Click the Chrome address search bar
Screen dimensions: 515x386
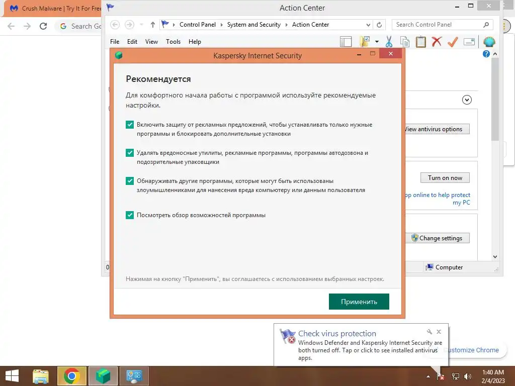point(79,26)
